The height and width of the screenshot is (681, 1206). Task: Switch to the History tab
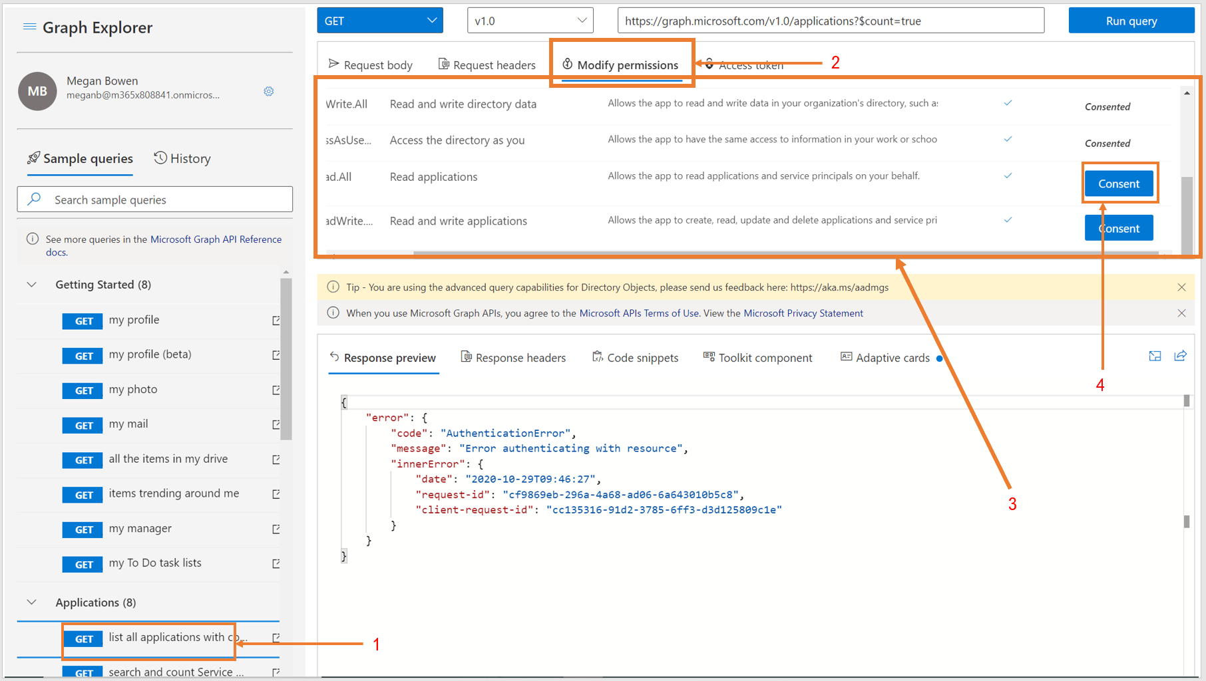click(182, 158)
